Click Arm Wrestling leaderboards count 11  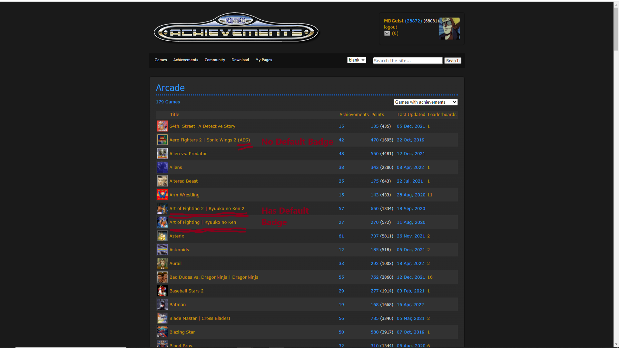click(x=430, y=195)
